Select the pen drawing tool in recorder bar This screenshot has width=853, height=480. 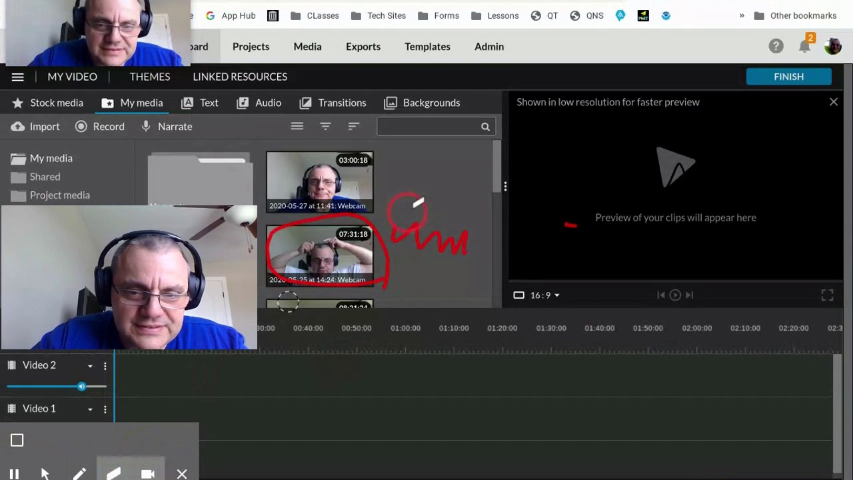[79, 474]
